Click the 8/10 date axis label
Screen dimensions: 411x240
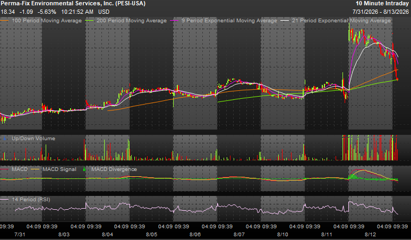click(x=282, y=234)
